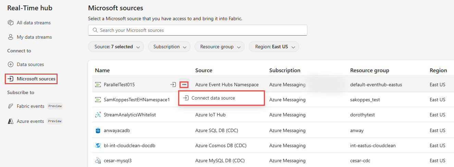This screenshot has height=167, width=454.
Task: Click Azure SQL DB (CDC) source cell
Action: pyautogui.click(x=217, y=130)
